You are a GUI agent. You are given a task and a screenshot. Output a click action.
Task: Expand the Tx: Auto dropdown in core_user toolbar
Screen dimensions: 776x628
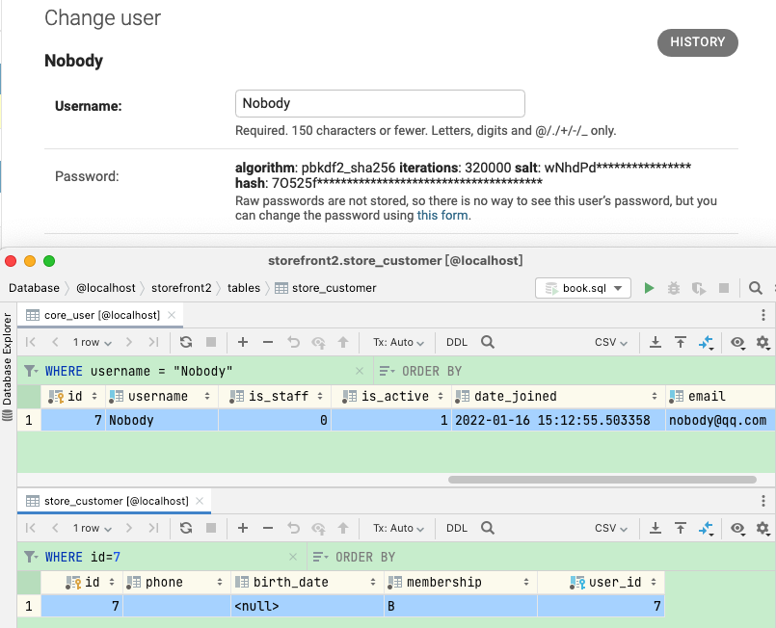point(398,342)
